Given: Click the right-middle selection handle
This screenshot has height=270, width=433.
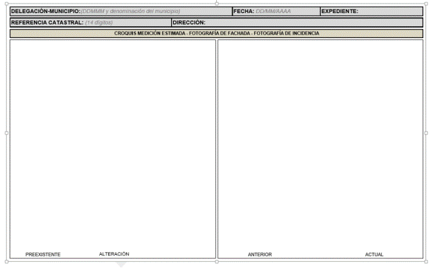Looking at the screenshot, I should 426,133.
